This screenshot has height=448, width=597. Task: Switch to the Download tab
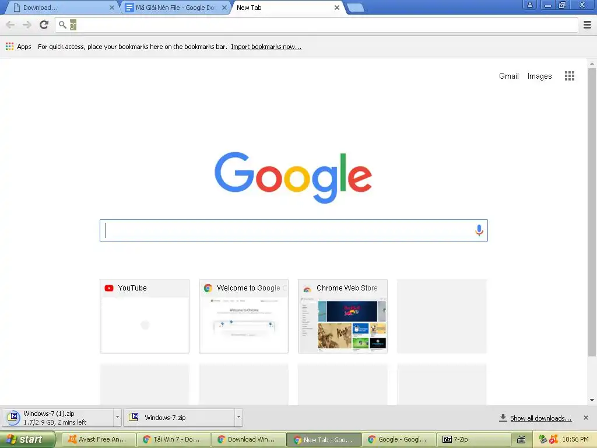click(61, 8)
